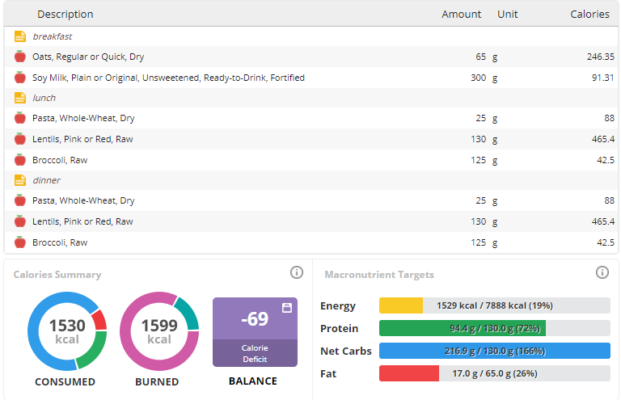Screen dimensions: 621x400
Task: Click the dinner Broccoli, Raw entry
Action: [60, 242]
